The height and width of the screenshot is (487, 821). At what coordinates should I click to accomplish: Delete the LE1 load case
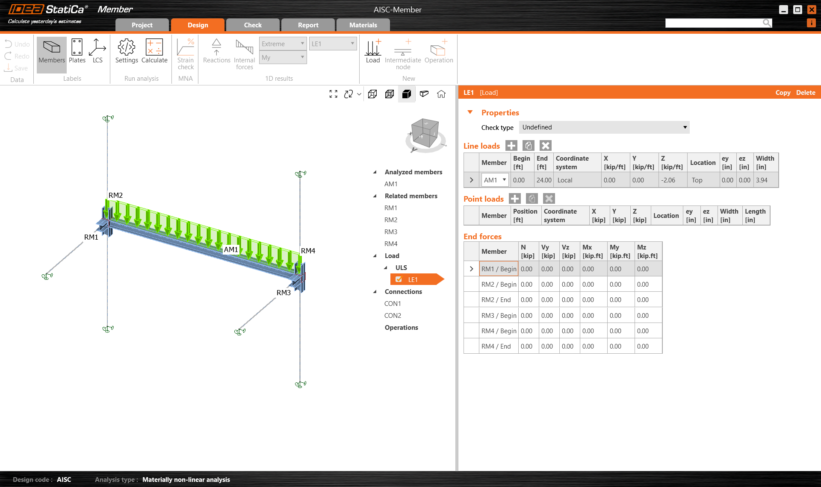click(x=805, y=92)
